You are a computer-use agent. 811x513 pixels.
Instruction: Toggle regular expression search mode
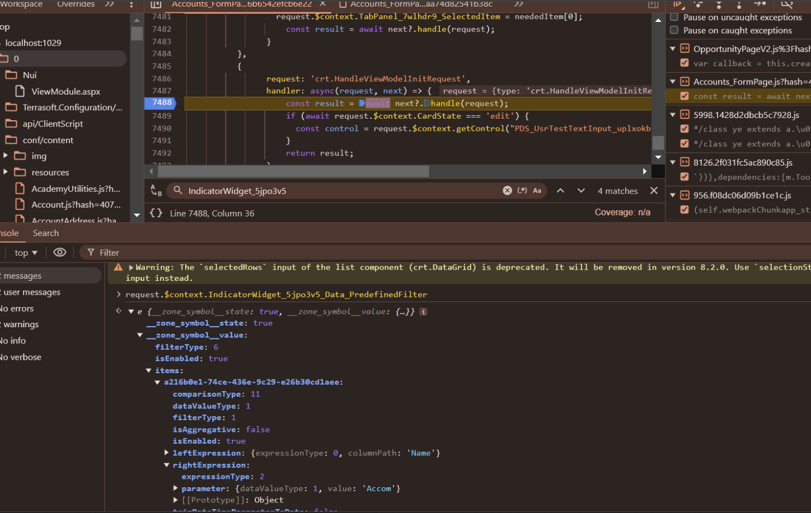coord(522,191)
